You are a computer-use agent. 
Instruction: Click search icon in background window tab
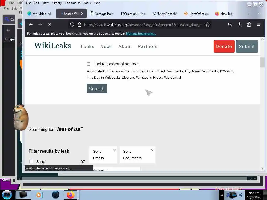point(7,19)
